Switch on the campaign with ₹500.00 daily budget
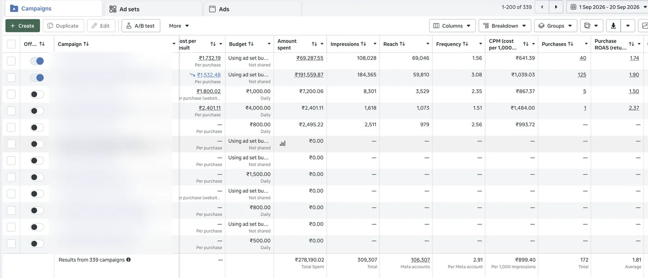Screen dimensions: 648x278 click(x=37, y=244)
